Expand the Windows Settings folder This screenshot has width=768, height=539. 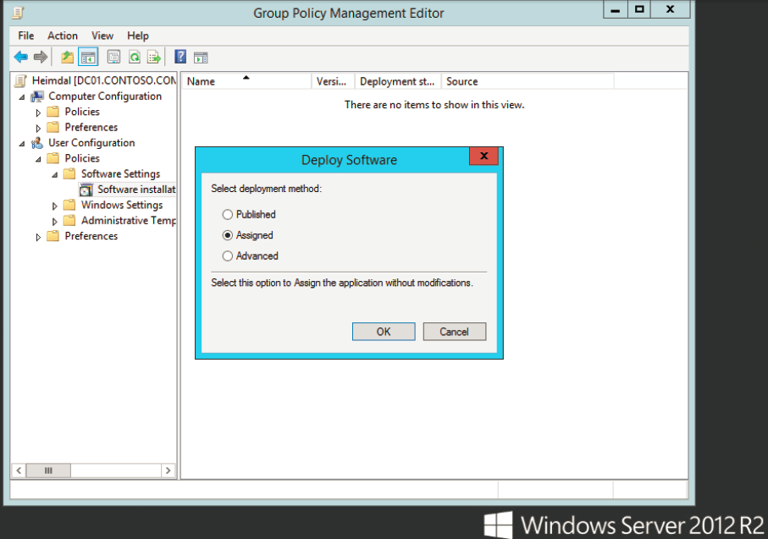[54, 206]
